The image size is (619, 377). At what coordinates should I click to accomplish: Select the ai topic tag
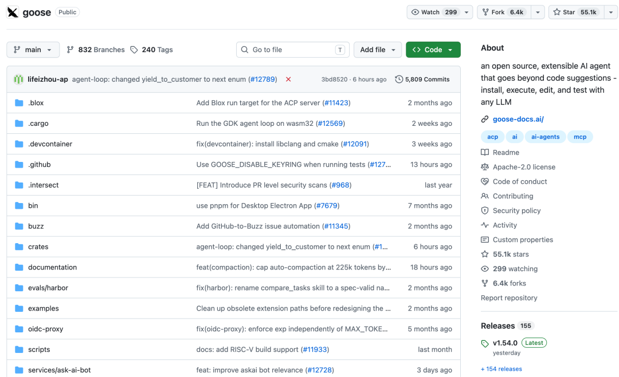(x=514, y=137)
